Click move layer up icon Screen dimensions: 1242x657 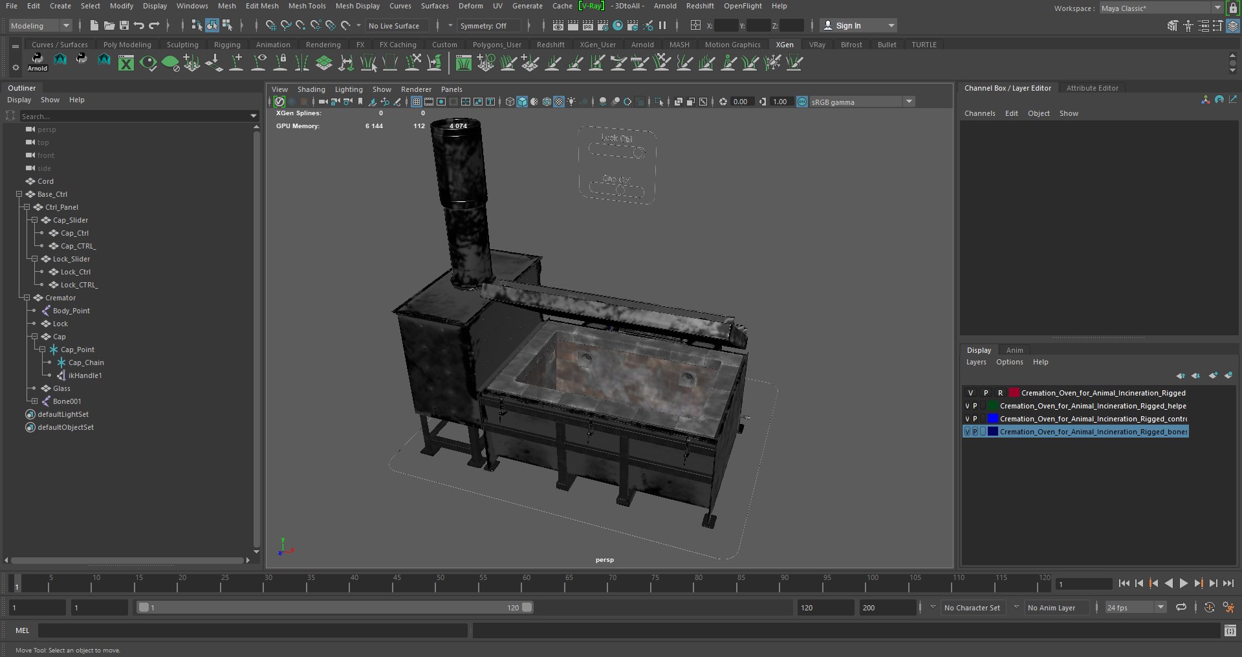(x=1181, y=375)
